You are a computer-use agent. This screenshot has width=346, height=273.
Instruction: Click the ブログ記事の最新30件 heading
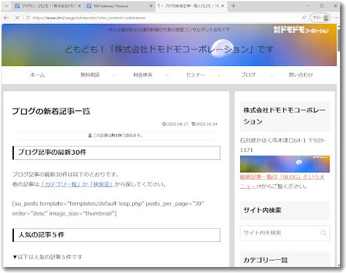(116, 153)
